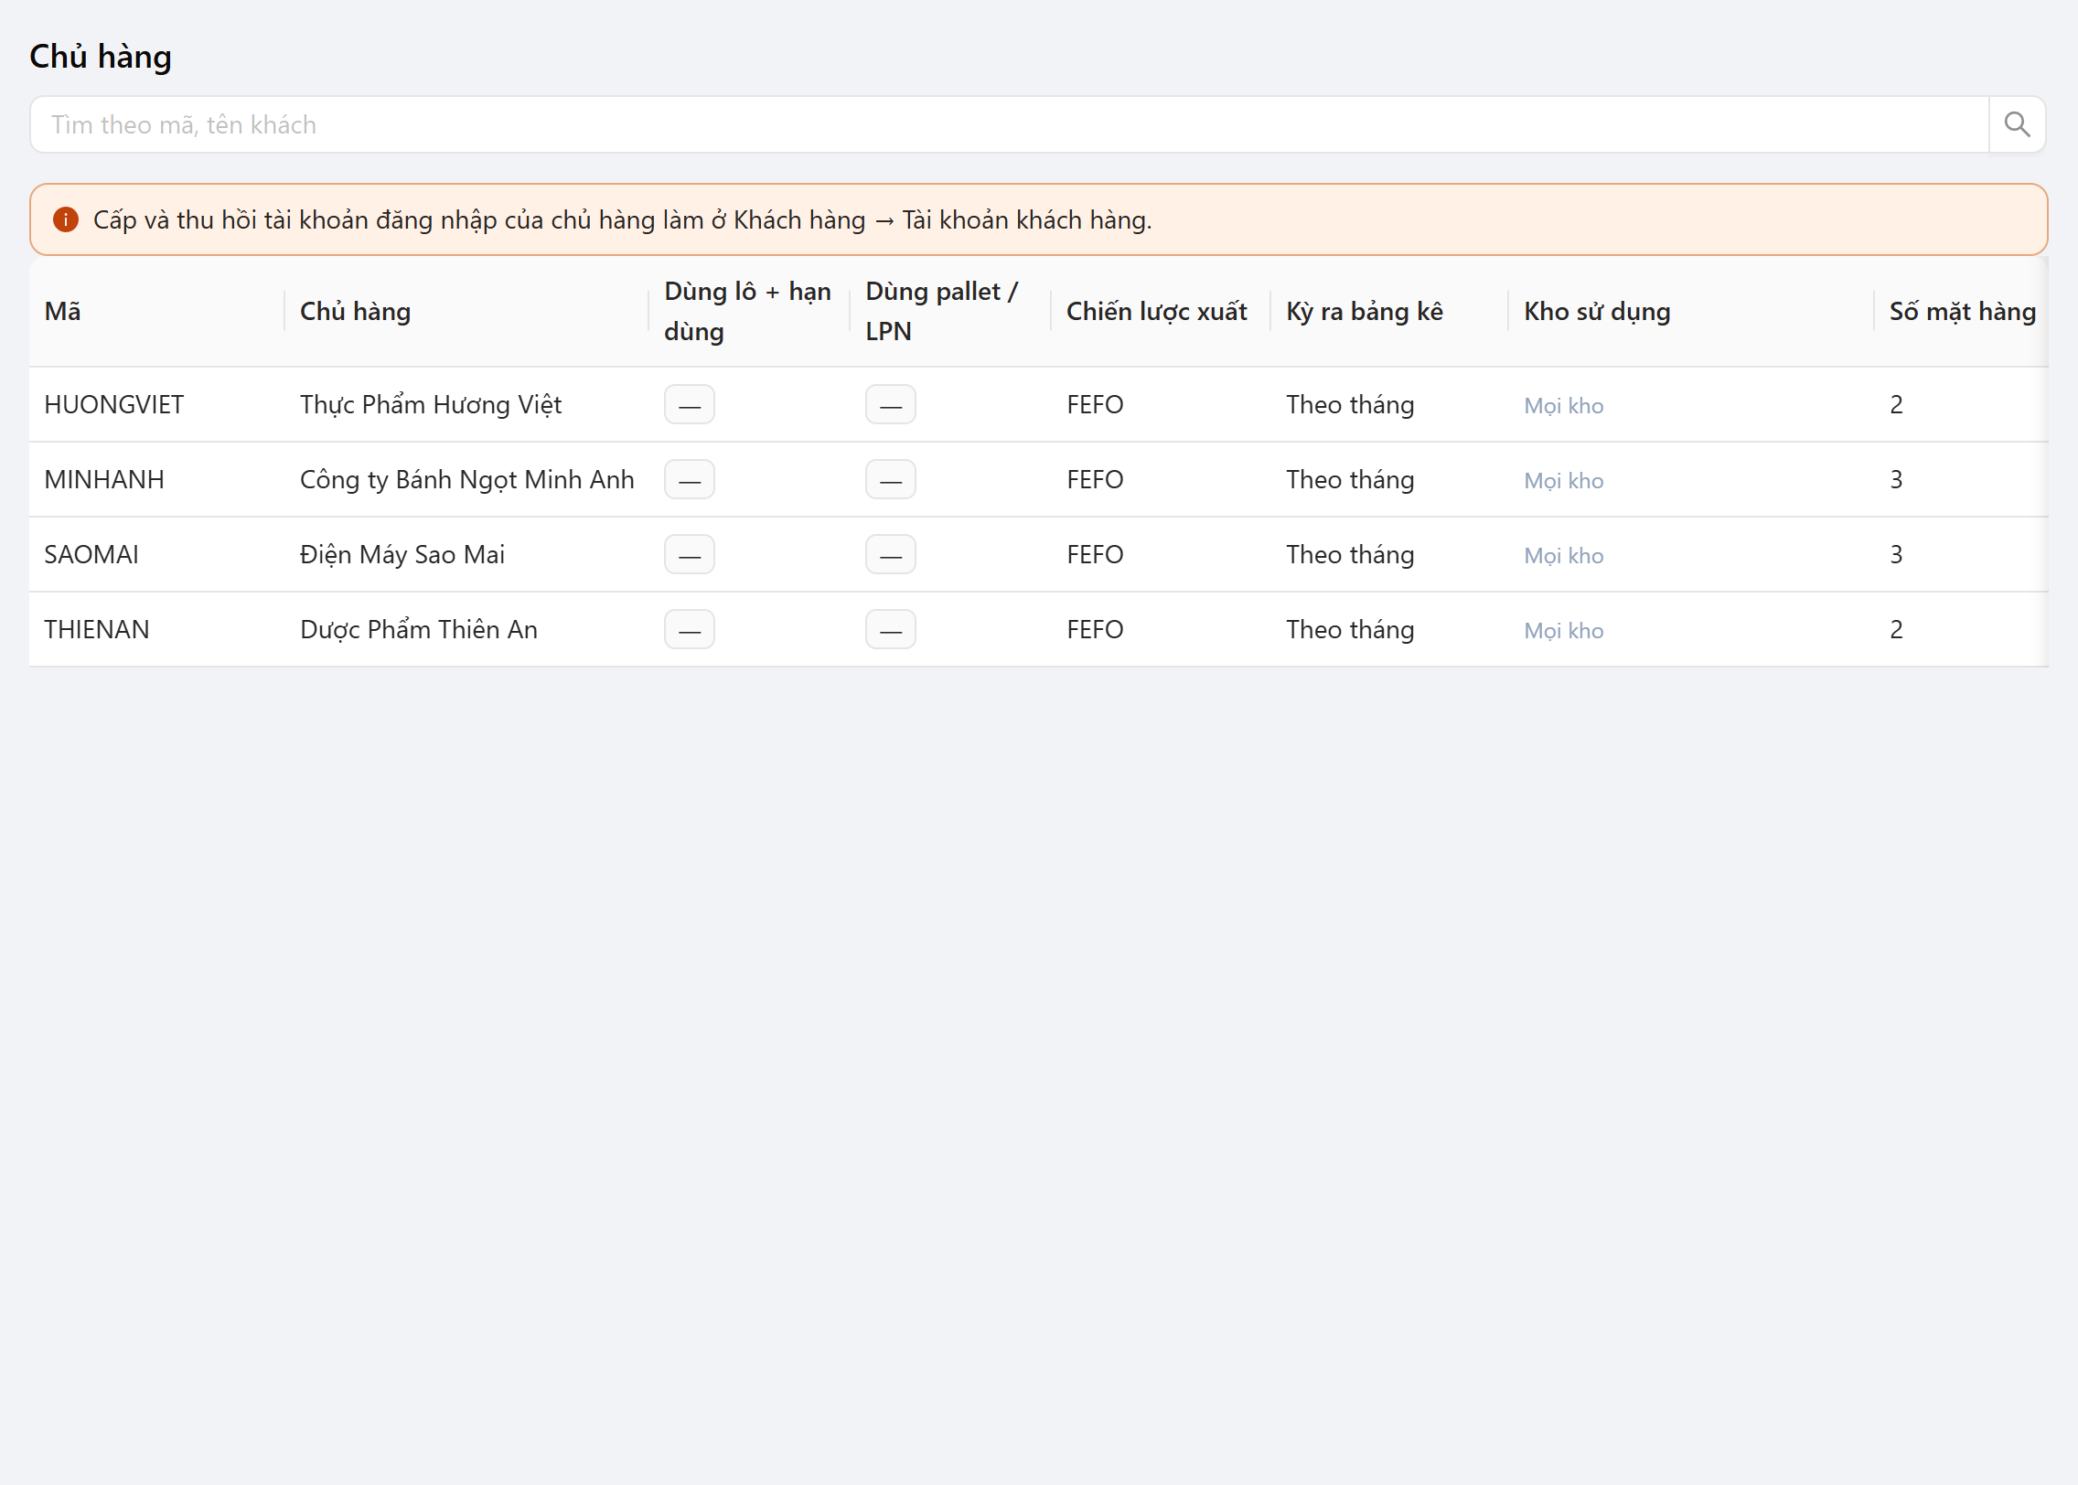Click 'Điện Máy Sao Mai' owner name
This screenshot has width=2078, height=1485.
coord(402,554)
